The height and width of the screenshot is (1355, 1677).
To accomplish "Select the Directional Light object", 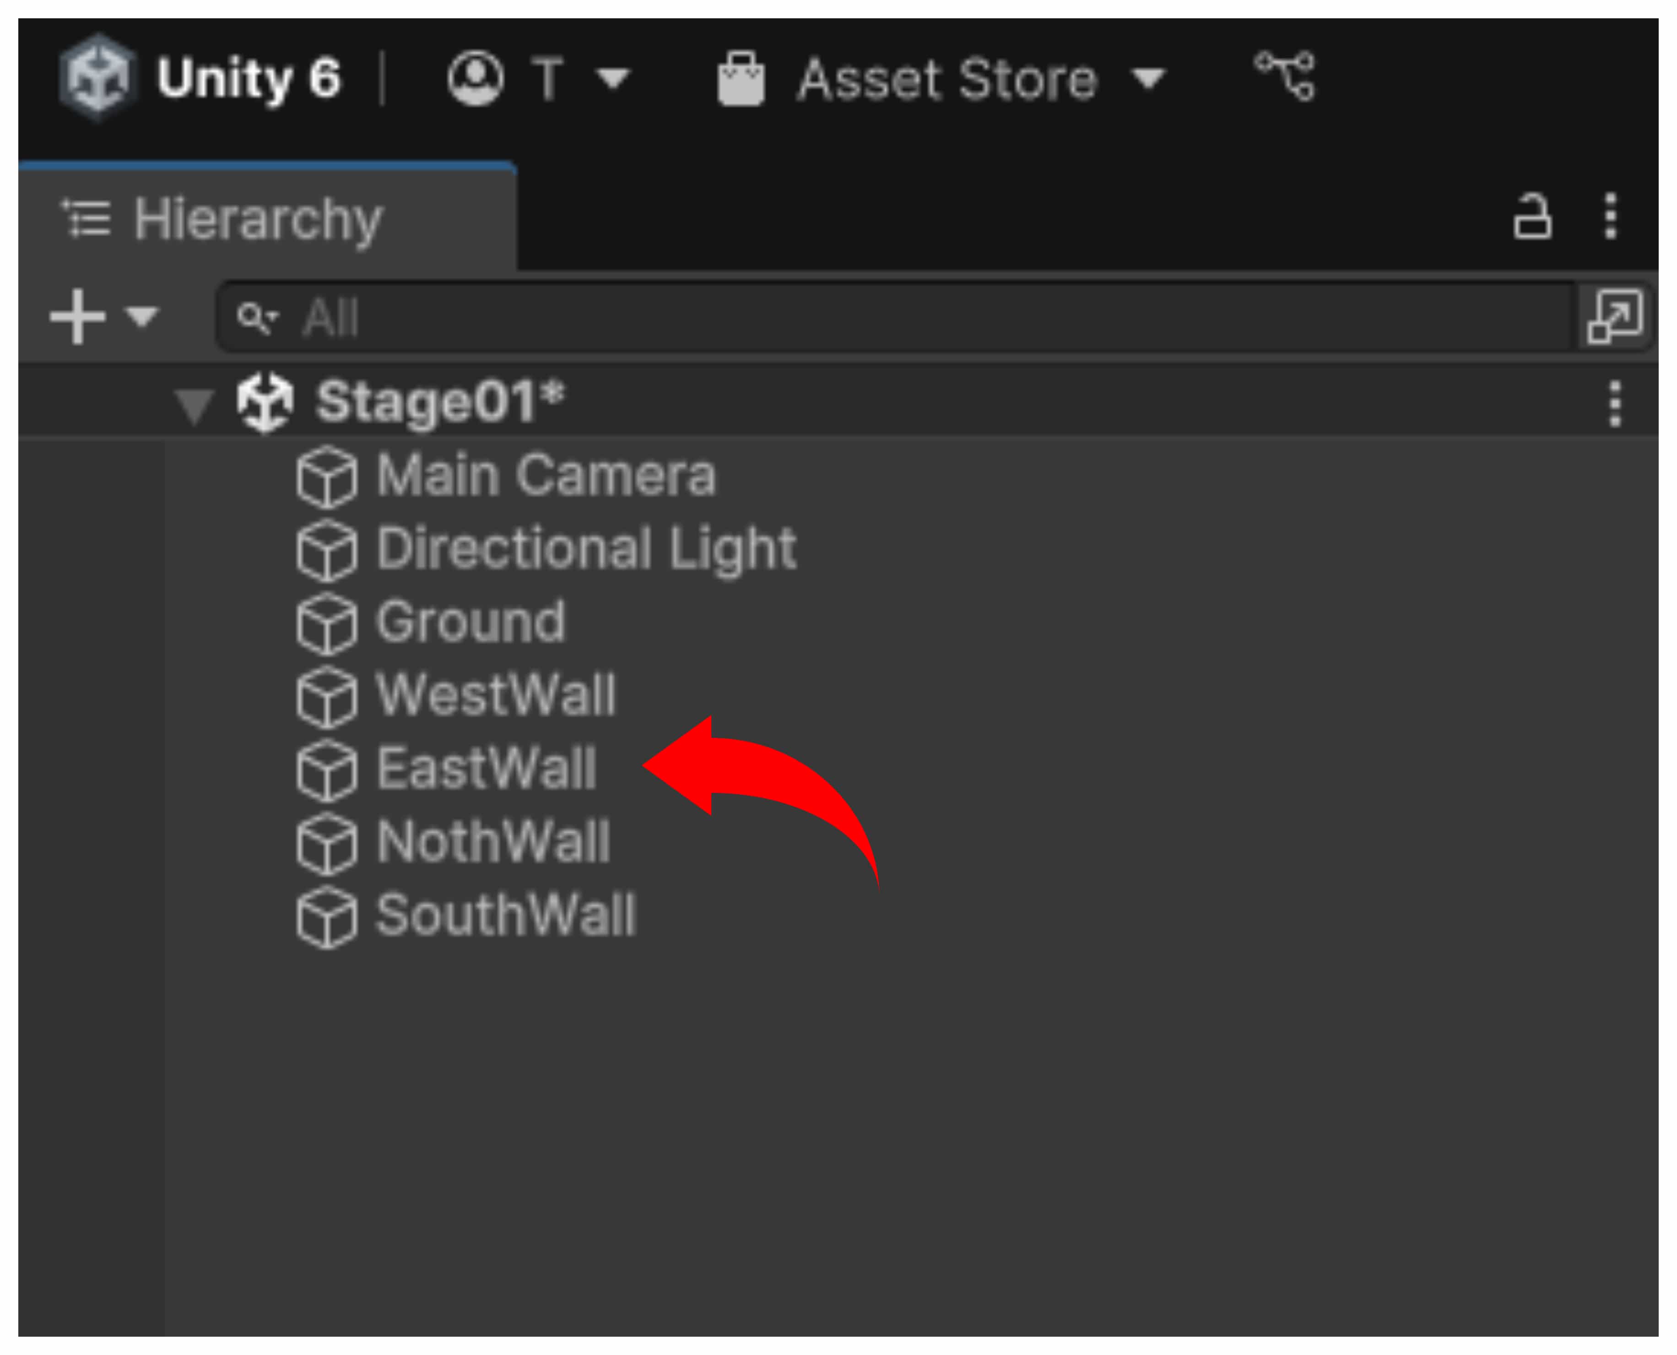I will (x=586, y=549).
